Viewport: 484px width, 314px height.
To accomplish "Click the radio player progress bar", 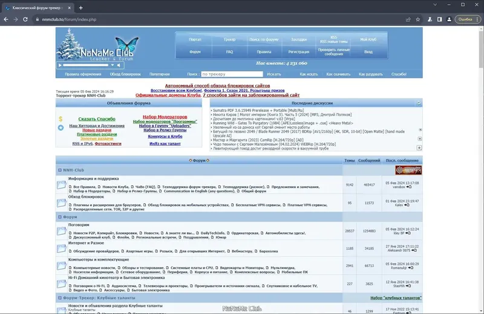I will coord(86,65).
